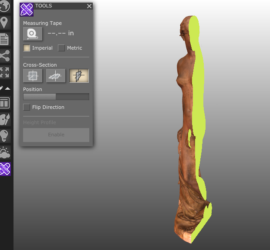Screen dimensions: 270x250
Task: Click the Tools panel header icon
Action: (27, 10)
